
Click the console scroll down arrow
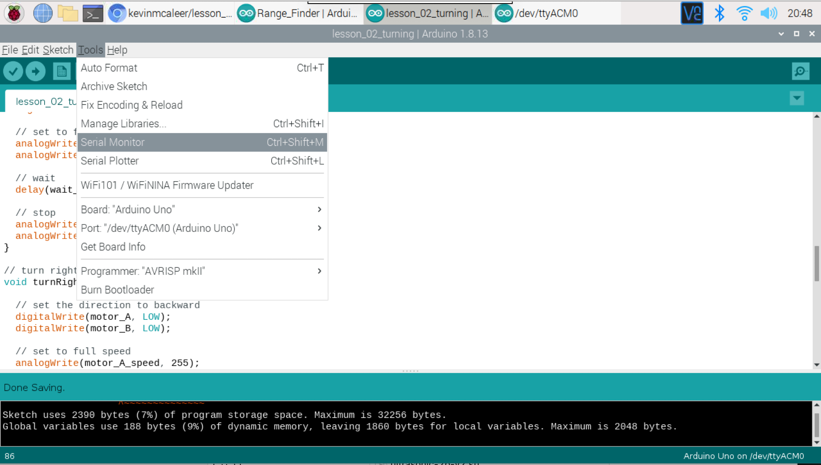pyautogui.click(x=817, y=442)
